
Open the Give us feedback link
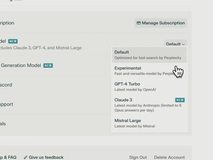pyautogui.click(x=44, y=157)
